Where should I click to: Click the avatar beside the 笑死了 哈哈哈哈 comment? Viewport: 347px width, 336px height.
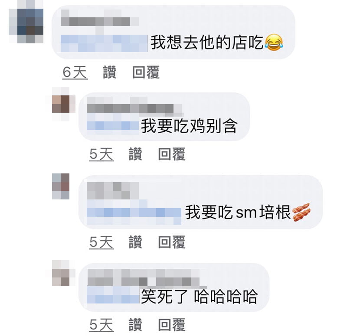click(61, 273)
